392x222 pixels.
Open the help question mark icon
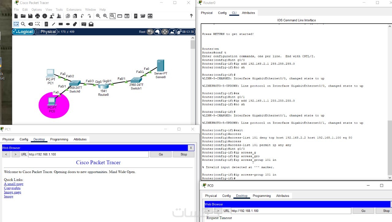point(191,16)
